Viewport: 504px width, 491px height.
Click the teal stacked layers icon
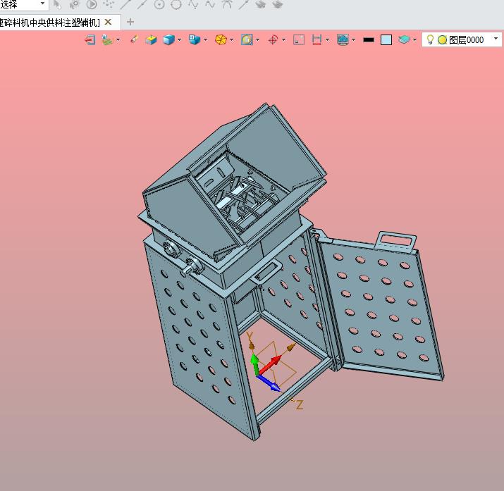click(404, 39)
